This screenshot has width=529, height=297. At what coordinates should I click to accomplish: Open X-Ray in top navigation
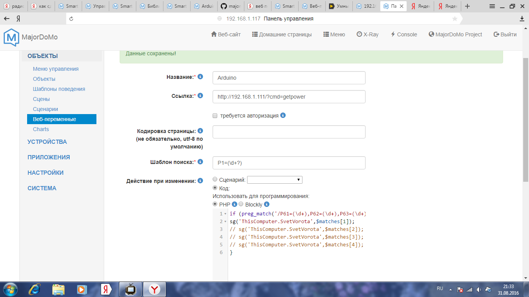click(368, 34)
